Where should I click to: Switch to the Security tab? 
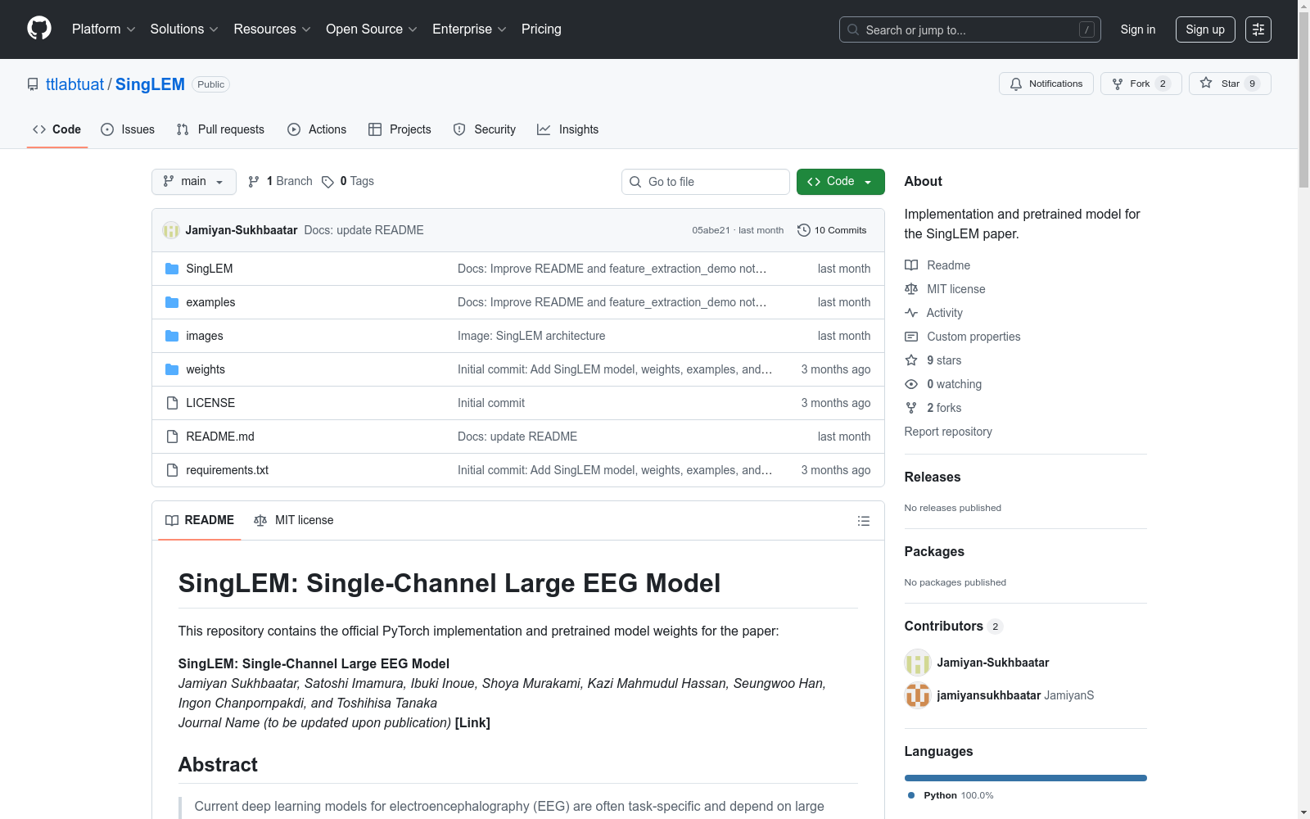pos(485,129)
